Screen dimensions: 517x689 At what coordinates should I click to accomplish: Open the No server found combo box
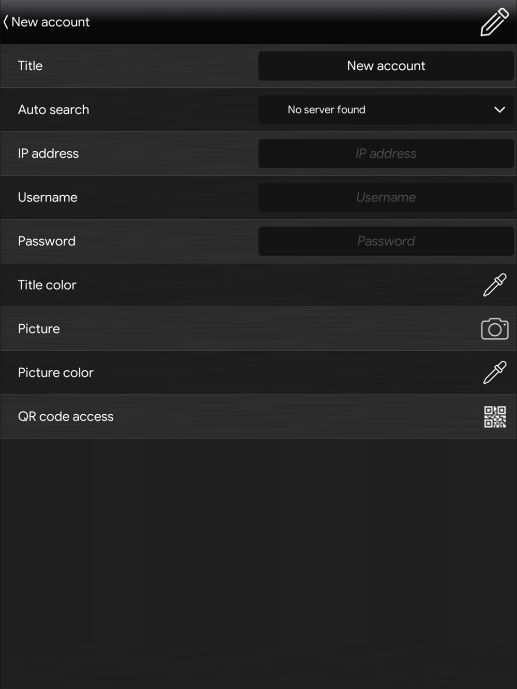pos(386,109)
